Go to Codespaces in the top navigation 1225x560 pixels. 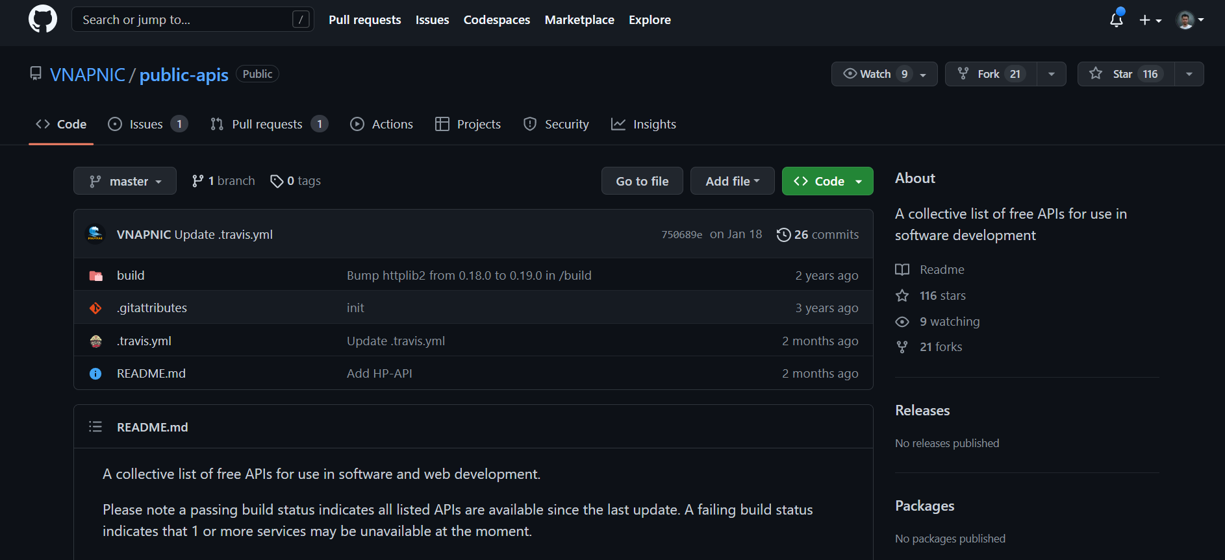point(497,20)
